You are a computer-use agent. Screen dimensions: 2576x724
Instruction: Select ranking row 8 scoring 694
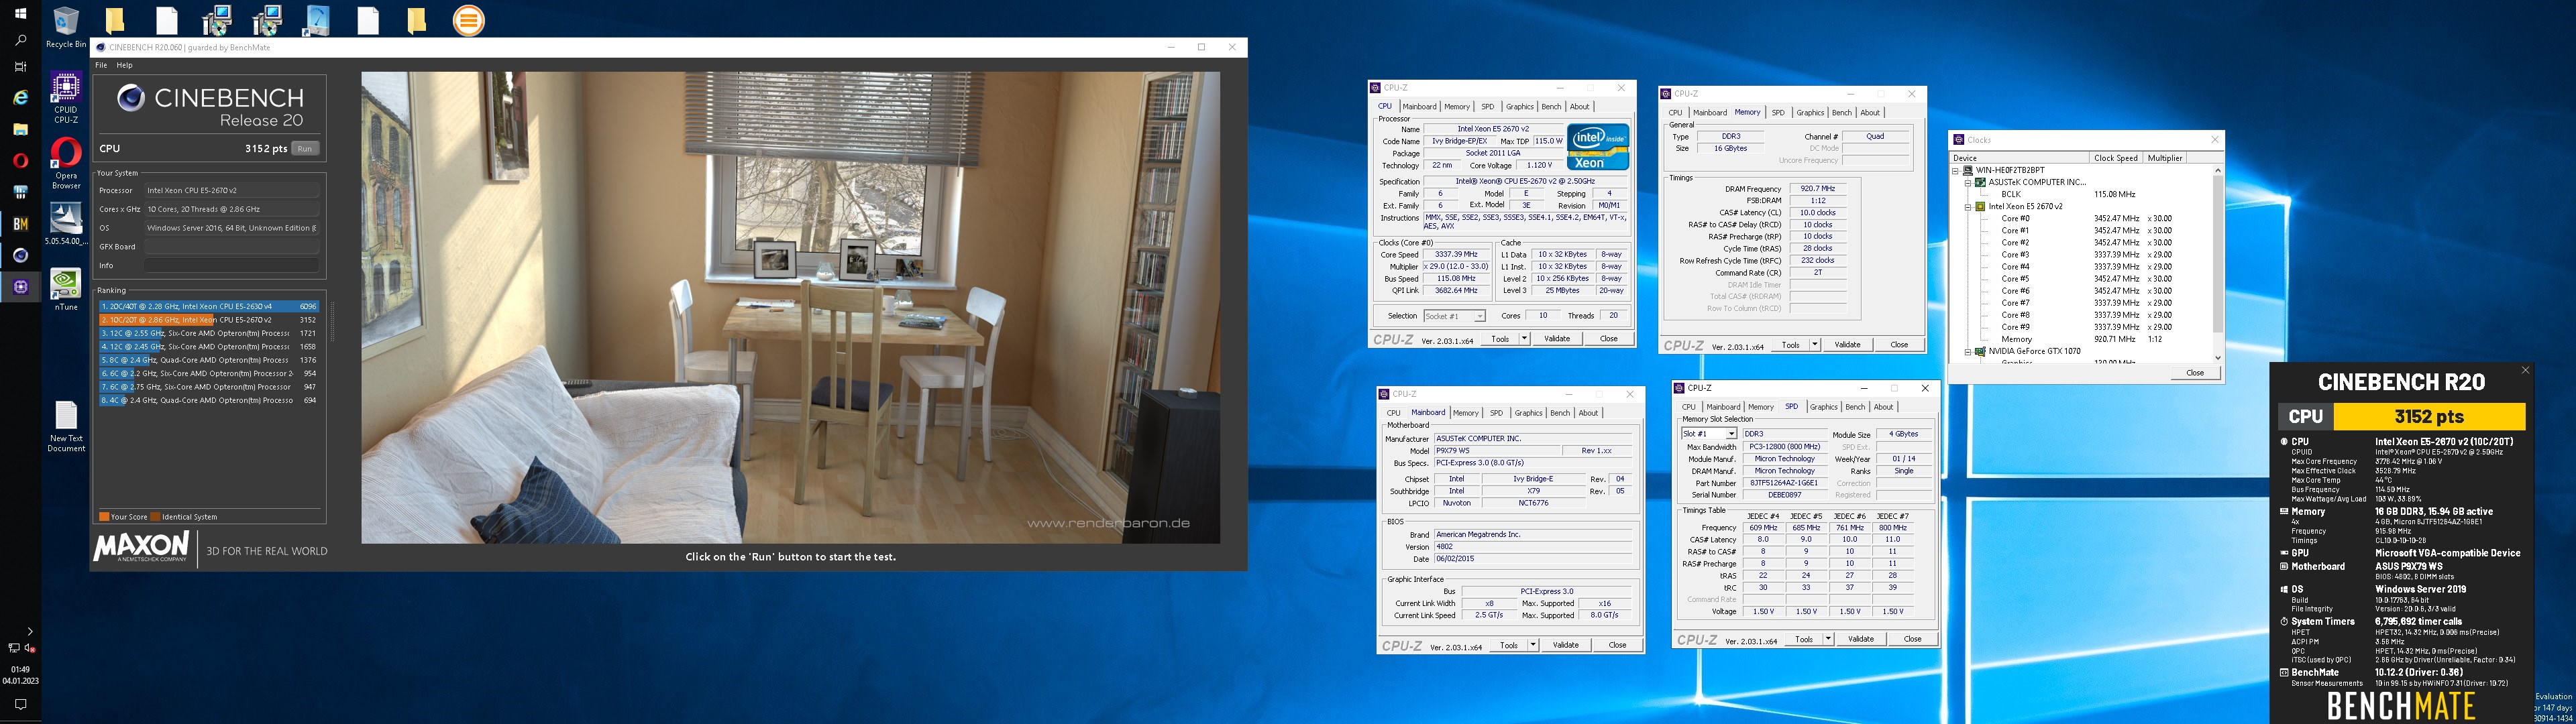coord(208,400)
